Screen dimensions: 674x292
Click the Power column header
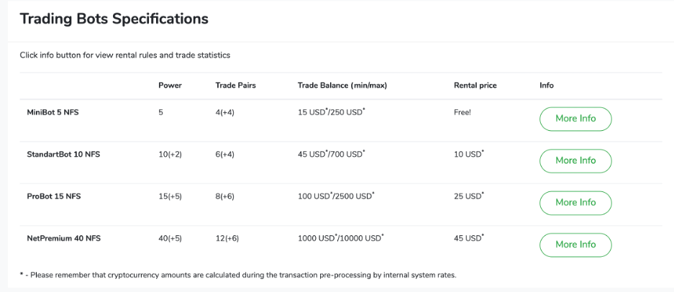click(170, 86)
